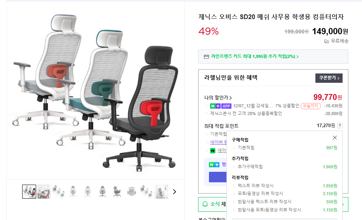Click the 쿠폰받기 coupon button

[329, 78]
